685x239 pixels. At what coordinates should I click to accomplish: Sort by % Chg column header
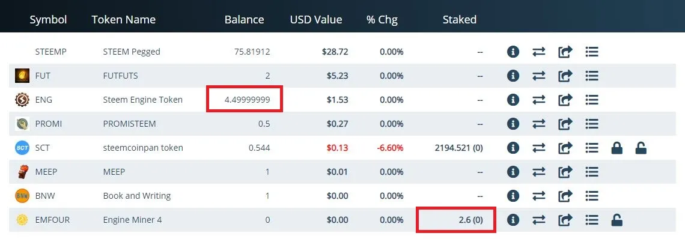[382, 20]
